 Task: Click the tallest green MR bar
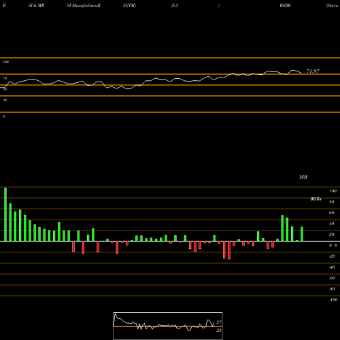(5, 214)
